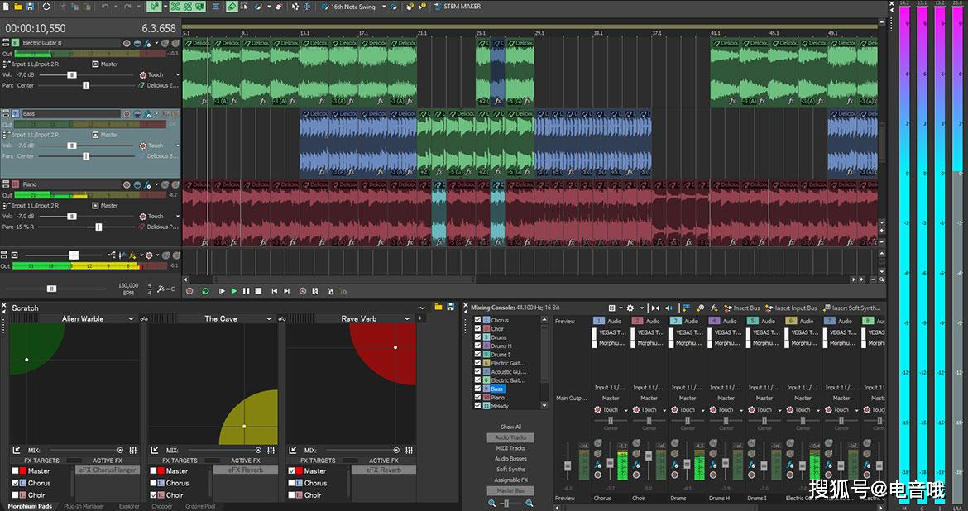Open the Groove Pool tab
Viewport: 968px width, 511px height.
tap(199, 506)
